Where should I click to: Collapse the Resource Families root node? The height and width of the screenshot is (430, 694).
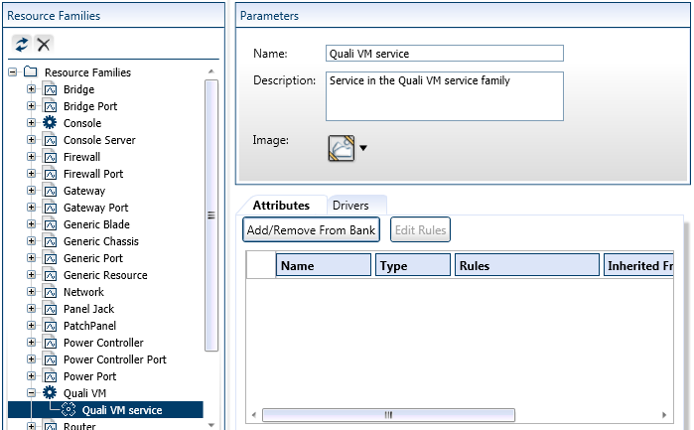(13, 72)
